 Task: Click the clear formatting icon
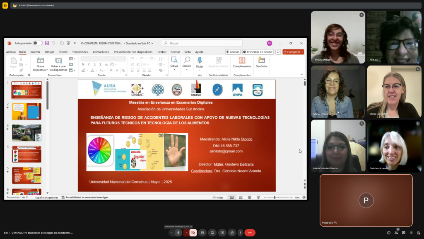(123, 71)
